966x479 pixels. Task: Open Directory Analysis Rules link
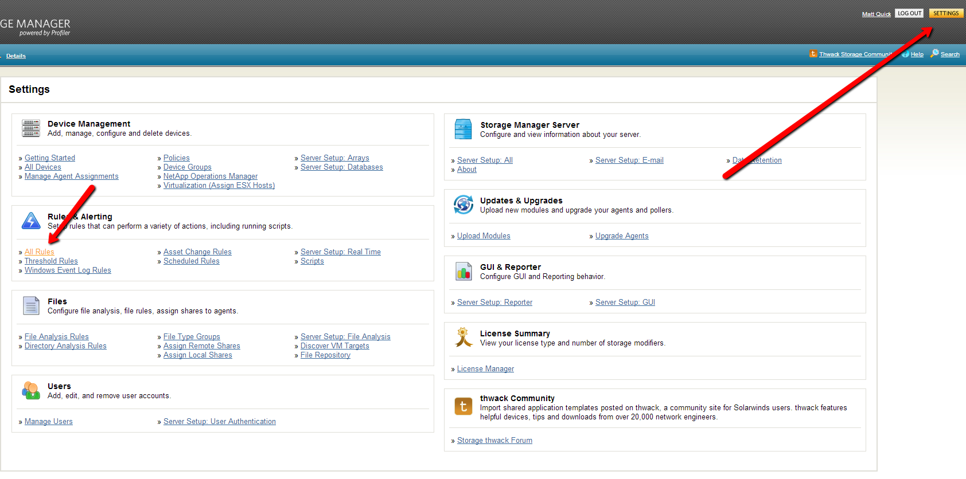(65, 346)
